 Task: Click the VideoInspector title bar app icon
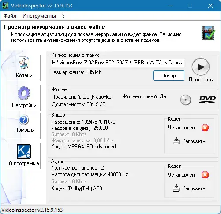5,6
